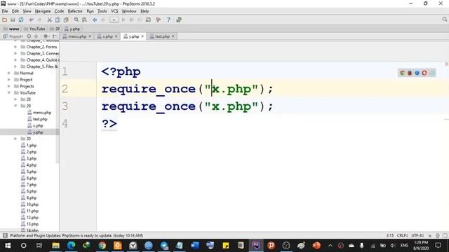Click the YouTube breadcrumb
This screenshot has height=252, width=449.
(34, 29)
